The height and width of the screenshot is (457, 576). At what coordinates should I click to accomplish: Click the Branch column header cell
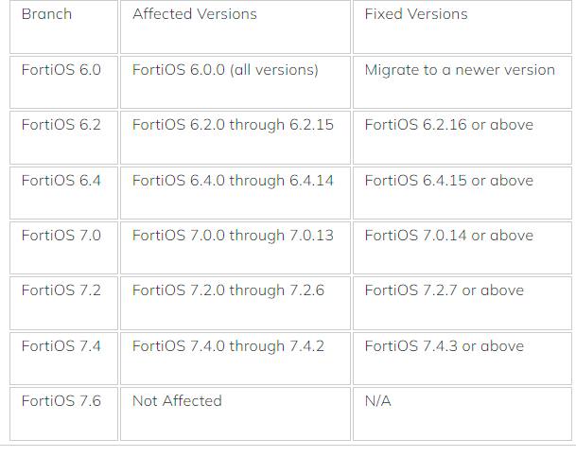63,26
